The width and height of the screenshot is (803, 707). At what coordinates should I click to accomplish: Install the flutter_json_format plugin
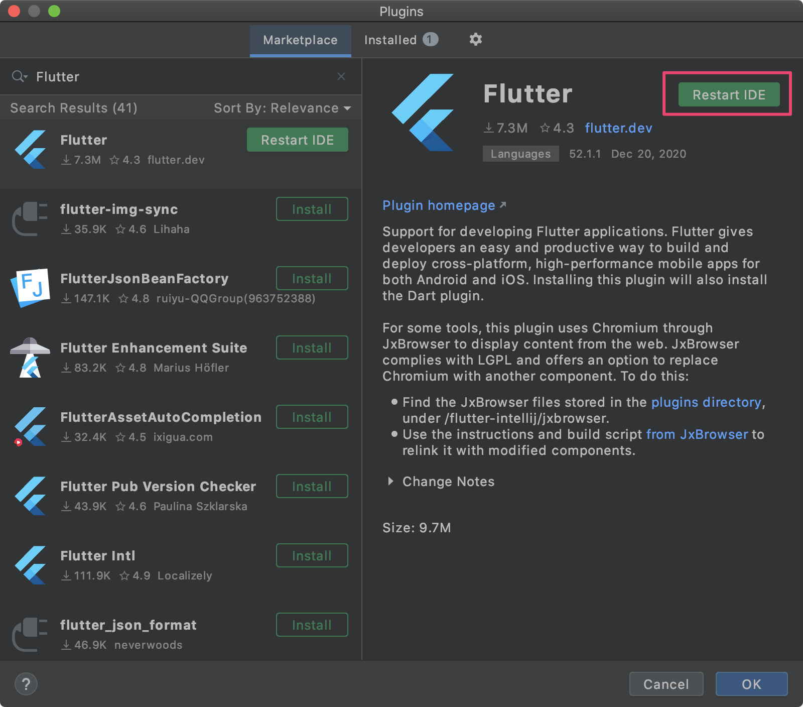(x=312, y=625)
